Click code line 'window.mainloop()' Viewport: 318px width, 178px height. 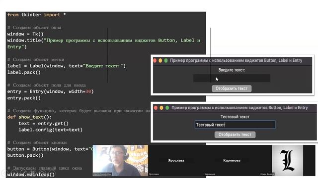point(31,175)
